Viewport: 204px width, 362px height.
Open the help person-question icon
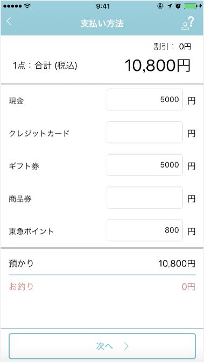(187, 23)
